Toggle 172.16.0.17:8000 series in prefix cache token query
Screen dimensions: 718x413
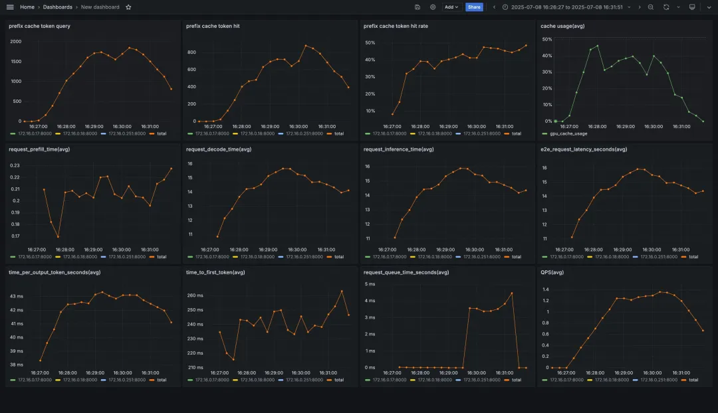click(x=31, y=133)
